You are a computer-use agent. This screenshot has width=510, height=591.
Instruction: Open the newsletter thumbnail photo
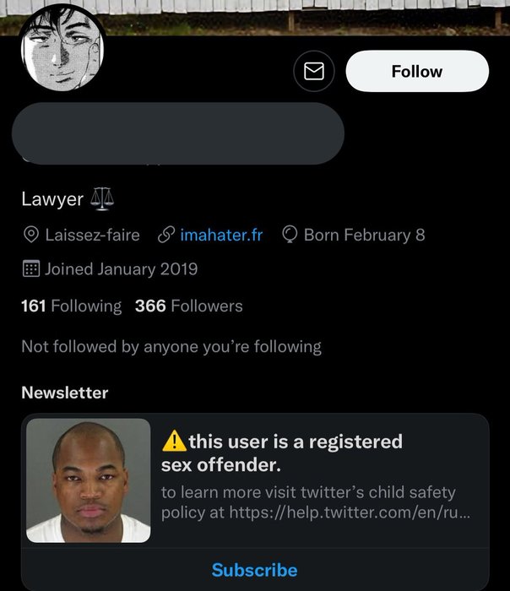click(x=89, y=480)
